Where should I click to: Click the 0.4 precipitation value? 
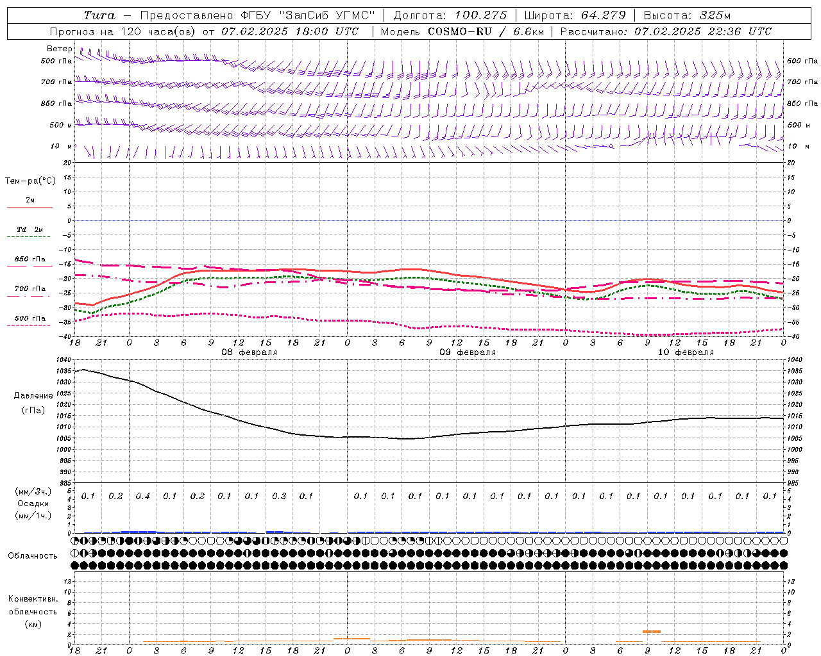[x=142, y=496]
